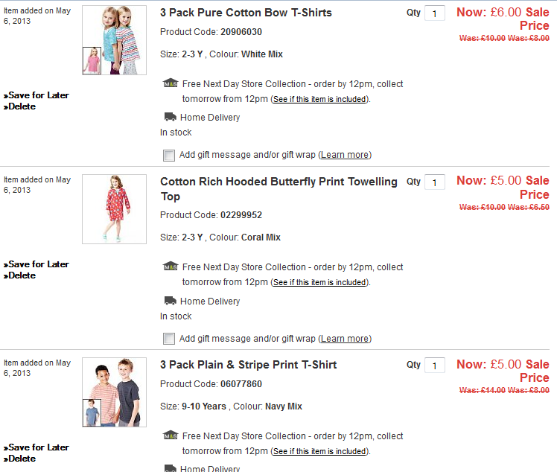Tick gift message checkbox for Towelling Top
This screenshot has height=472, width=557.
click(169, 339)
